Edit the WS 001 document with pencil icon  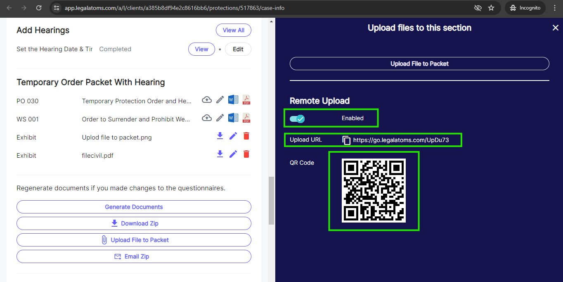[x=220, y=118]
